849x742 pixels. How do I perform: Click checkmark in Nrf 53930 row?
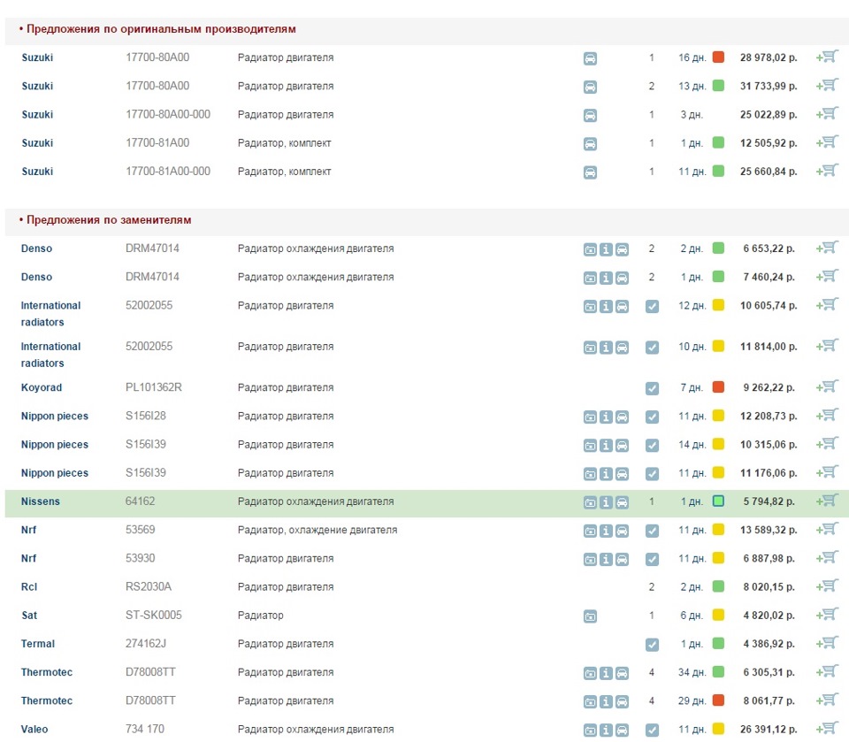pos(653,559)
